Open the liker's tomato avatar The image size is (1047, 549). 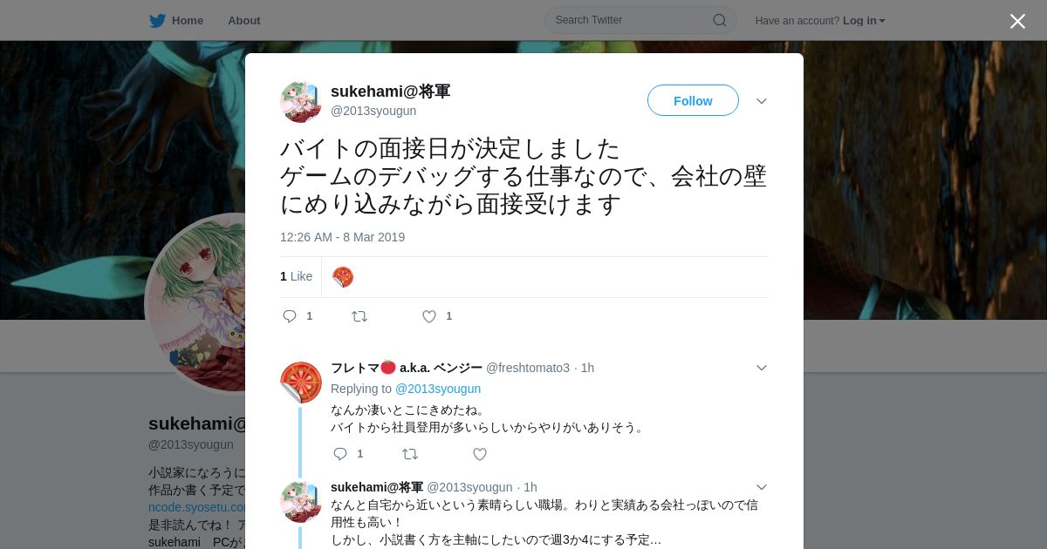click(x=343, y=277)
